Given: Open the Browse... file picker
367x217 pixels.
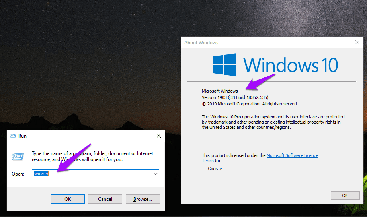Looking at the screenshot, I should [143, 199].
